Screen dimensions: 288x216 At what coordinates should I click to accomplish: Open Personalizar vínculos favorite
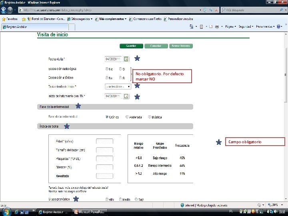tap(178, 19)
